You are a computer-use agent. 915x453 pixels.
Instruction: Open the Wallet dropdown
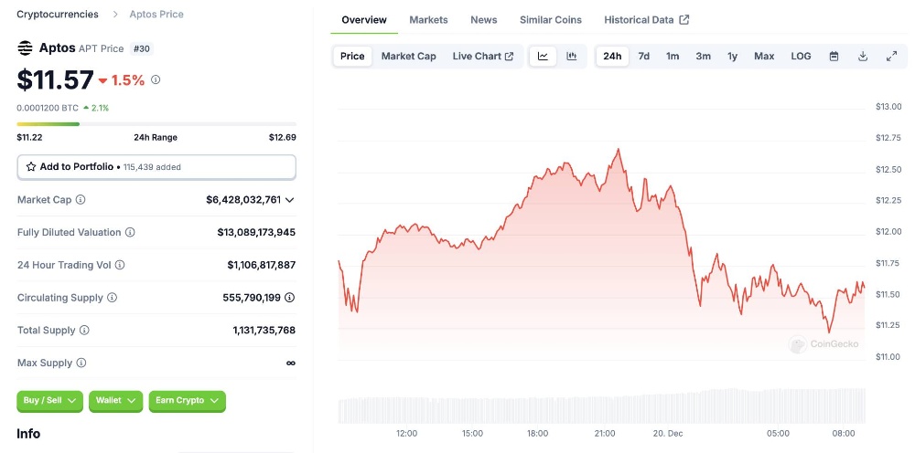pos(115,401)
